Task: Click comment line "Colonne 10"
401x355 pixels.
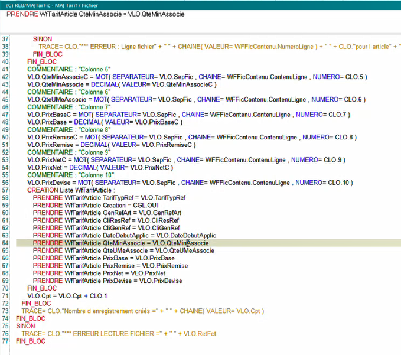Action: [x=71, y=175]
